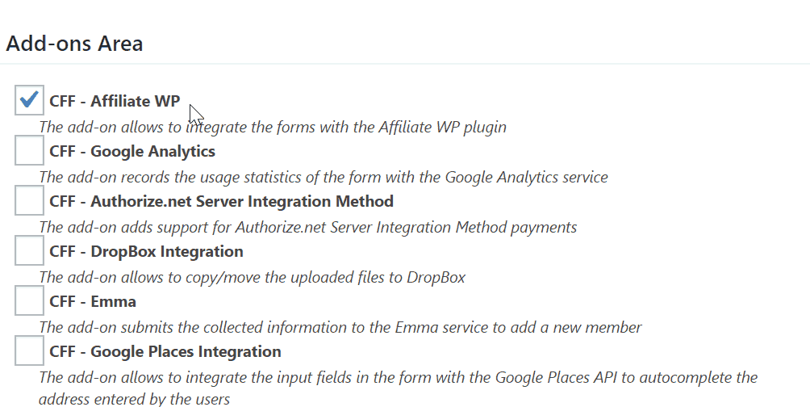810x407 pixels.
Task: Click the "Add-ons Area" heading
Action: point(74,44)
